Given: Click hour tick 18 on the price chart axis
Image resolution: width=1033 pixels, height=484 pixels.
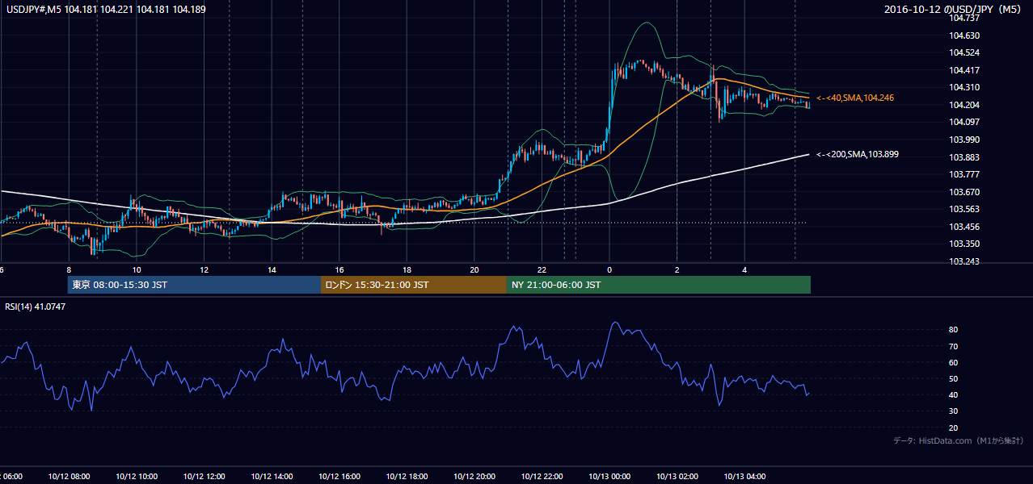Looking at the screenshot, I should [407, 270].
